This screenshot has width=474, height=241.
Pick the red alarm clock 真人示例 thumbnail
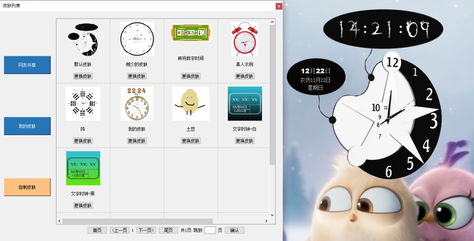244,39
